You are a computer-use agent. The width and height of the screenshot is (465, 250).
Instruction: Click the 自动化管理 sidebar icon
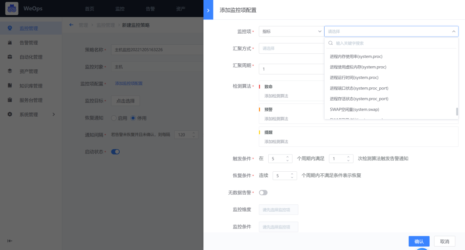pos(10,57)
